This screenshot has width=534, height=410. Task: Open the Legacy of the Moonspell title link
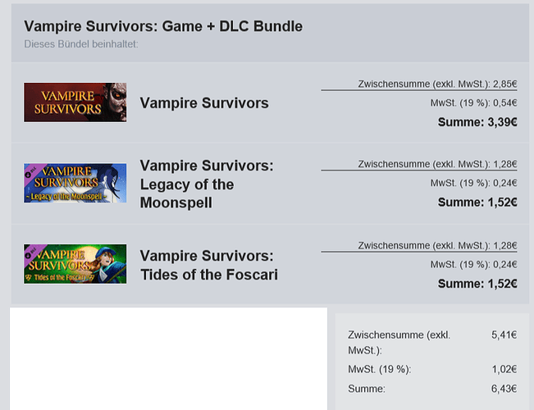[207, 184]
